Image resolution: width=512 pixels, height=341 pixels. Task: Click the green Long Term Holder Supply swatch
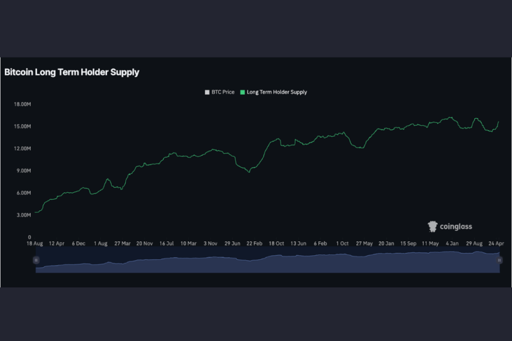tap(242, 92)
